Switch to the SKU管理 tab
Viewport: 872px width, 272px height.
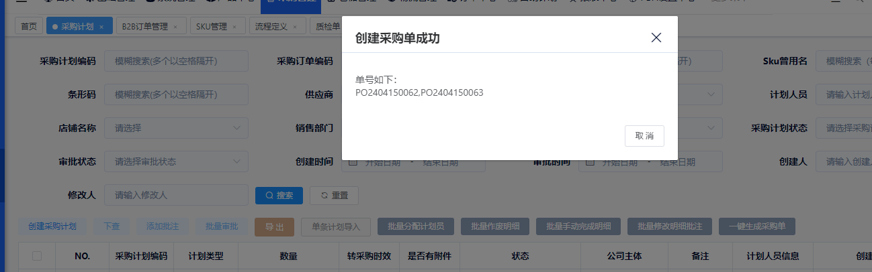click(x=212, y=27)
